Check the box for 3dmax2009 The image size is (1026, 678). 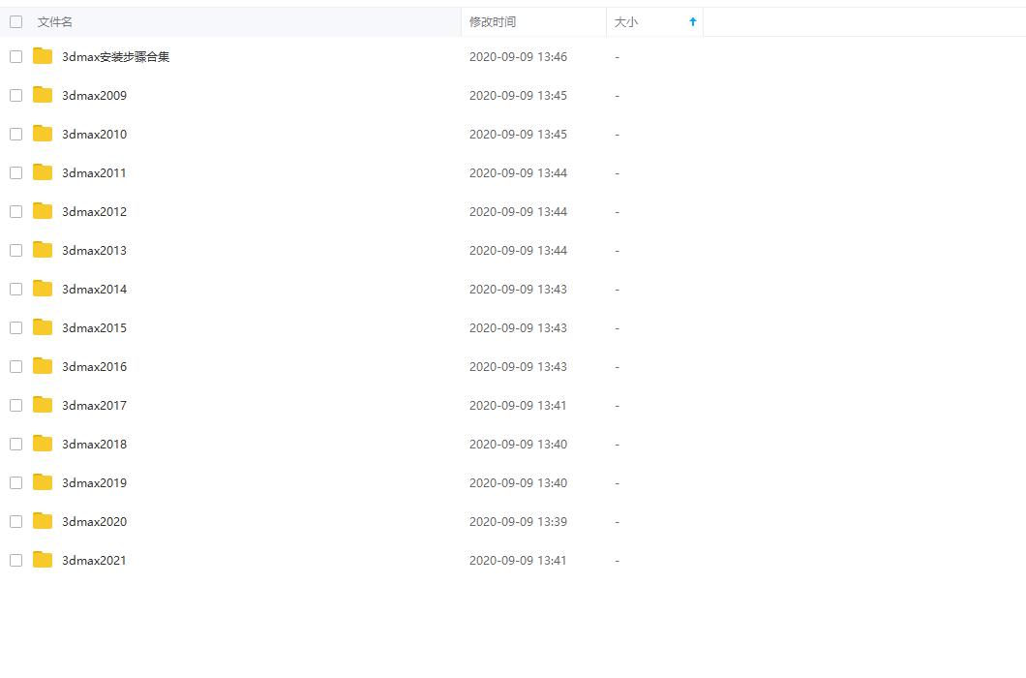[16, 96]
